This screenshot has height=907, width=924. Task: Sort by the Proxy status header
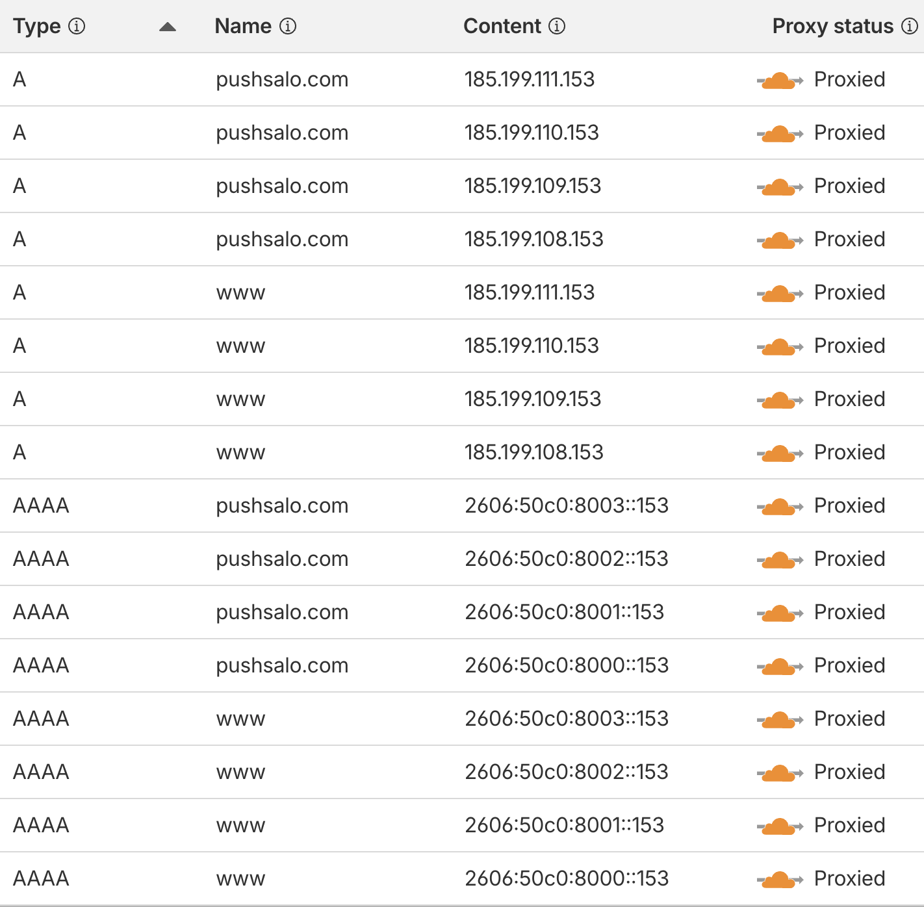[x=832, y=26]
